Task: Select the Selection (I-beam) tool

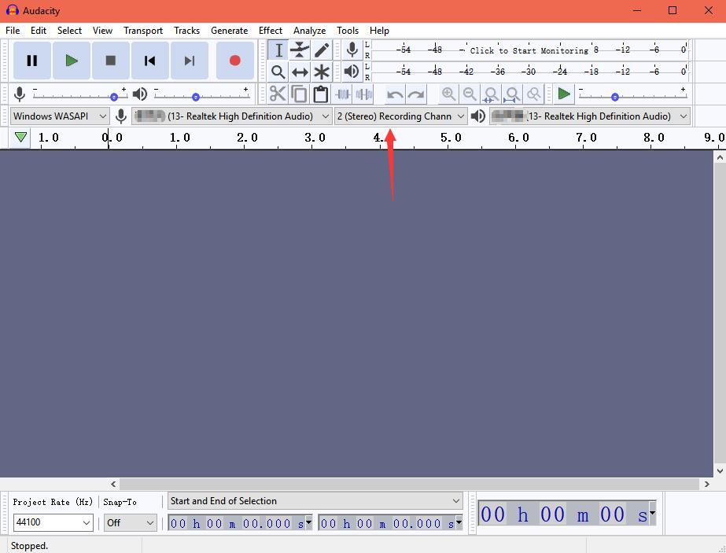Action: click(278, 50)
